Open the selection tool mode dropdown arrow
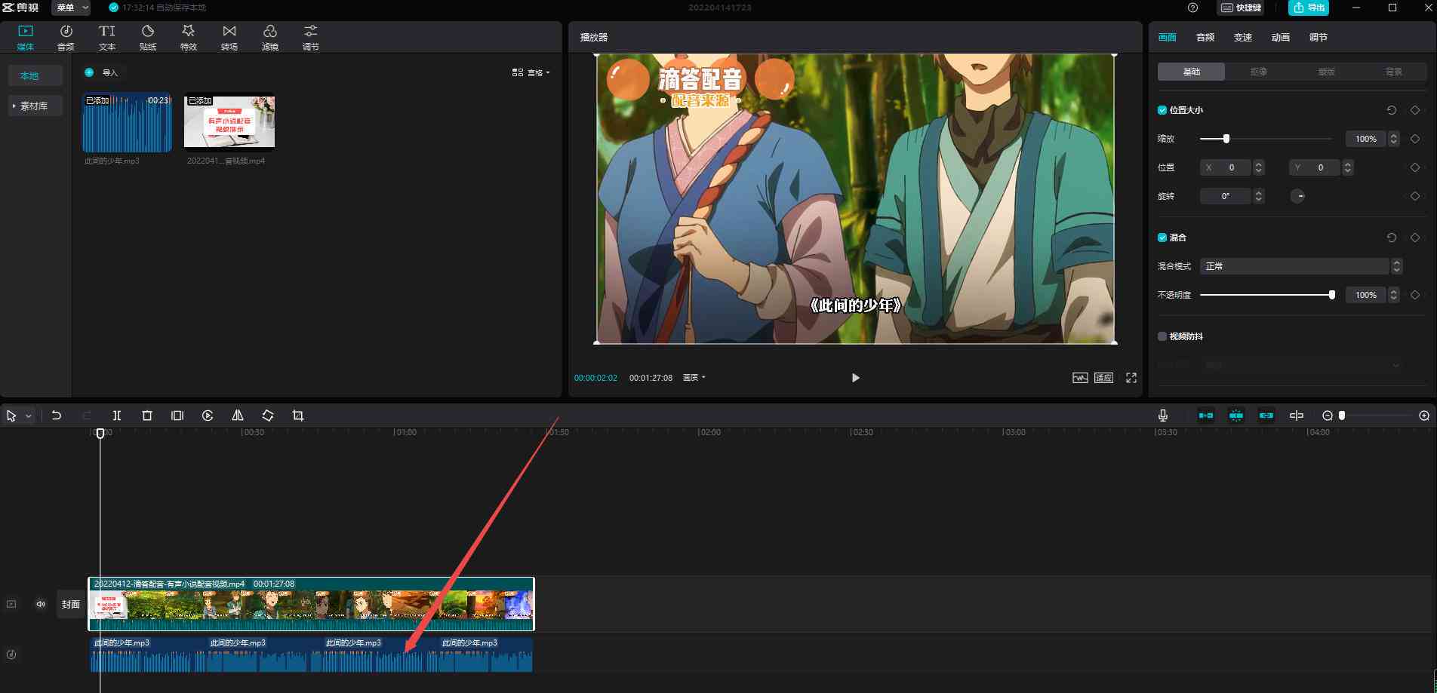1437x693 pixels. pyautogui.click(x=29, y=415)
